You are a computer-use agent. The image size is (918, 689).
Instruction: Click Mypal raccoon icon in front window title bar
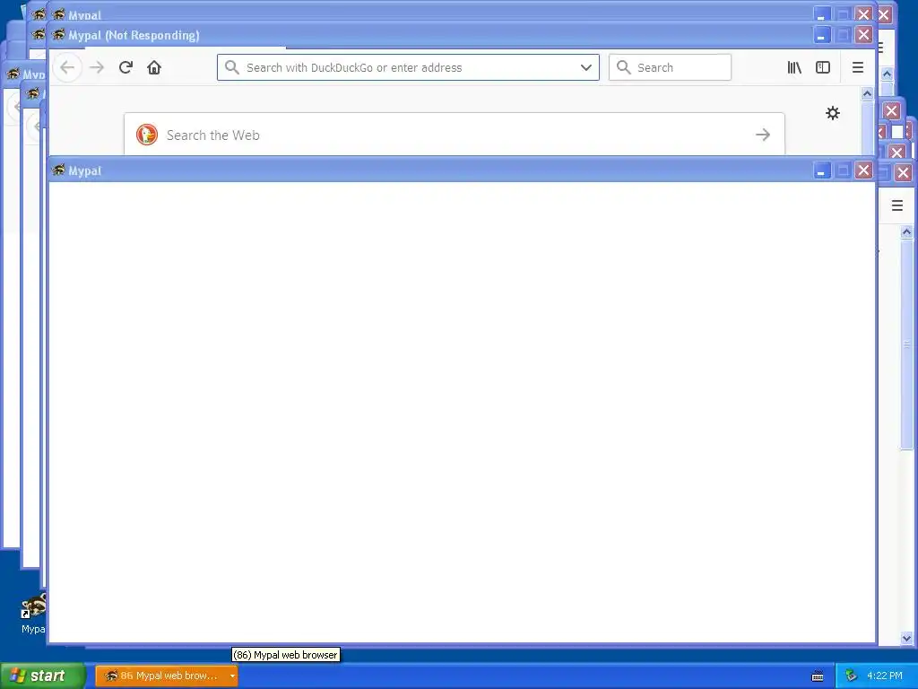58,170
